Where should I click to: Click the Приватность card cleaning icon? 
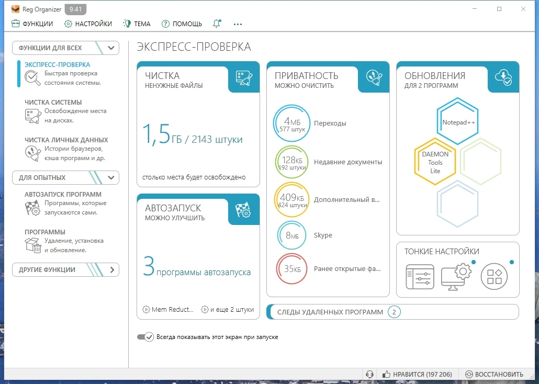pos(374,78)
